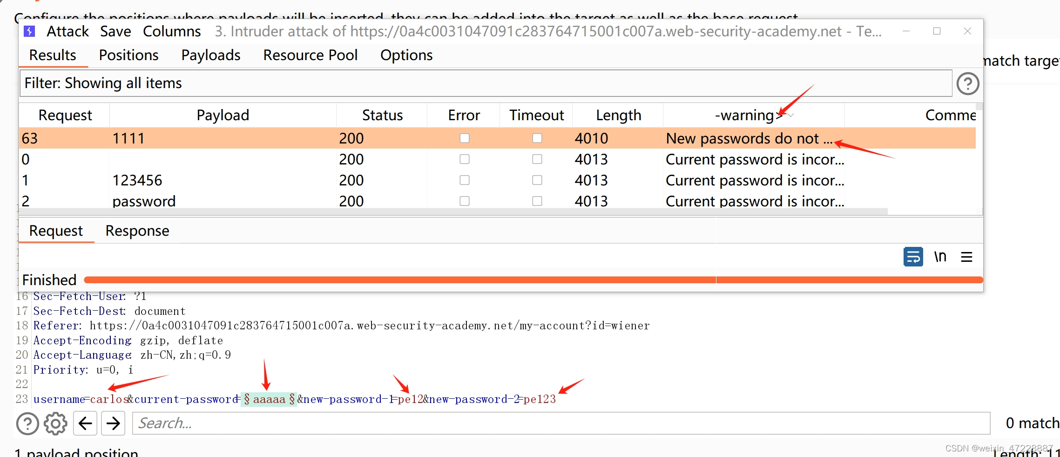Click the filter bar showing all items

486,83
